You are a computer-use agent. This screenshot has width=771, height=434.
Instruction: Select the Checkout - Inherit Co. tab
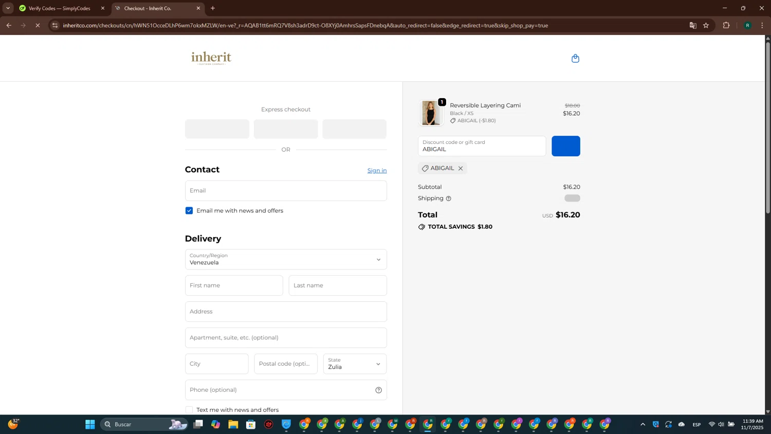pyautogui.click(x=157, y=8)
